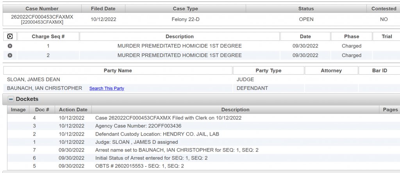This screenshot has height=173, width=400.
Task: Select the Party Type column header
Action: coord(268,71)
